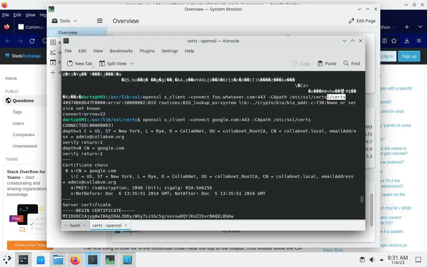The image size is (427, 267).
Task: Click Firefox forward arrow
Action: point(20,41)
